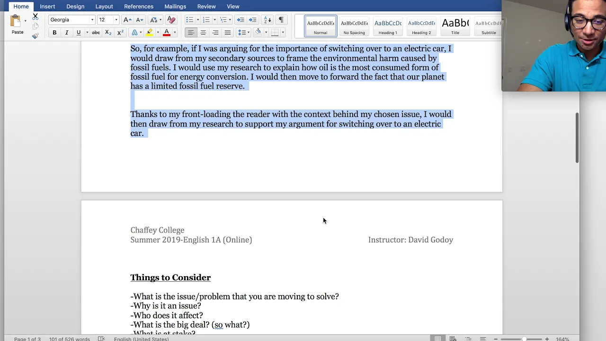Open the Georgia font name dropdown
606x341 pixels.
[92, 20]
